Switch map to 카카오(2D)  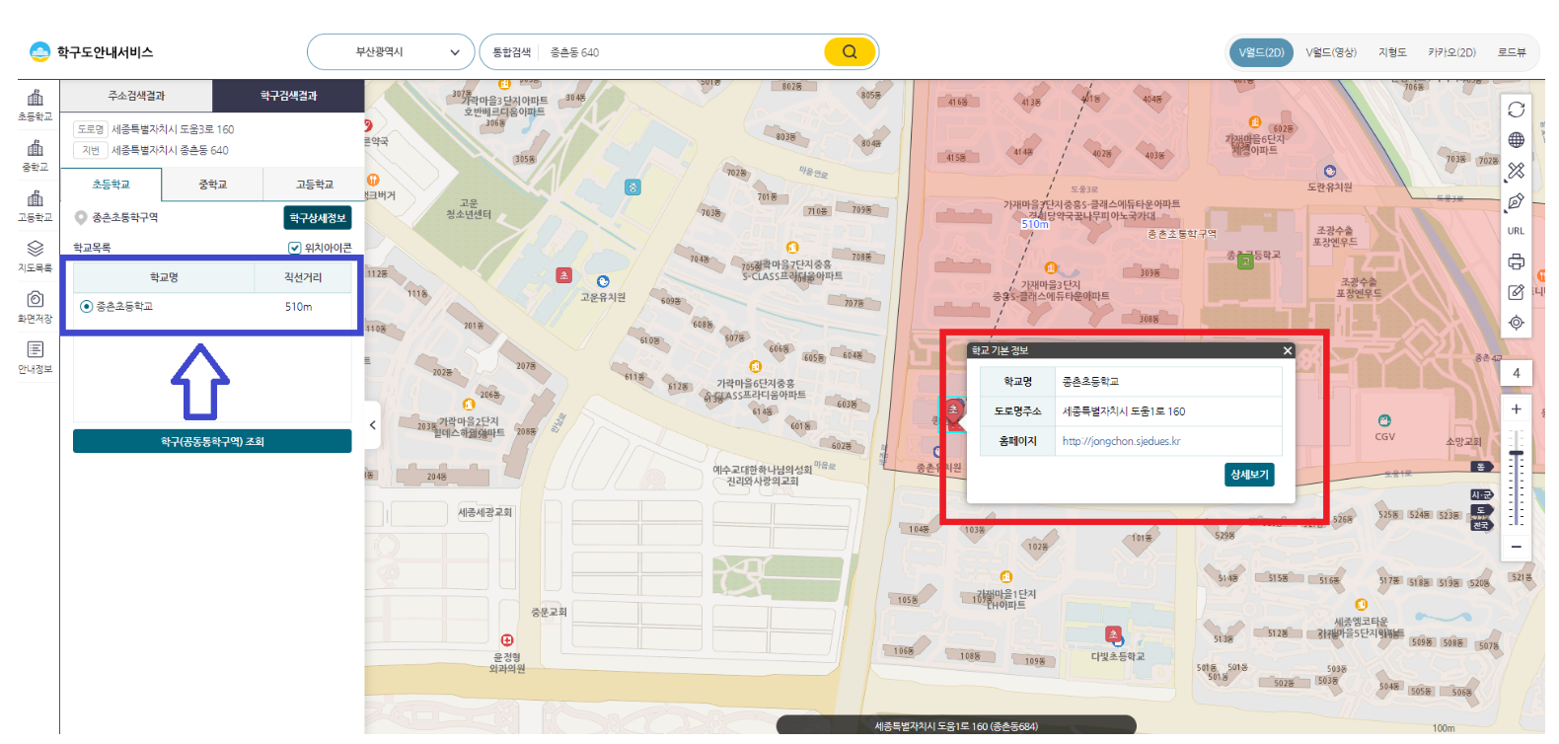(1451, 52)
